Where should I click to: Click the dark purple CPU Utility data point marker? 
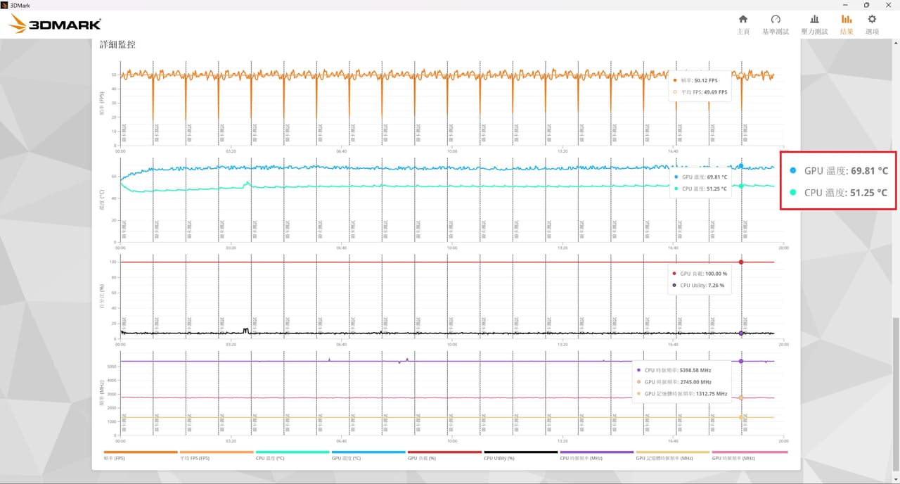pos(741,333)
